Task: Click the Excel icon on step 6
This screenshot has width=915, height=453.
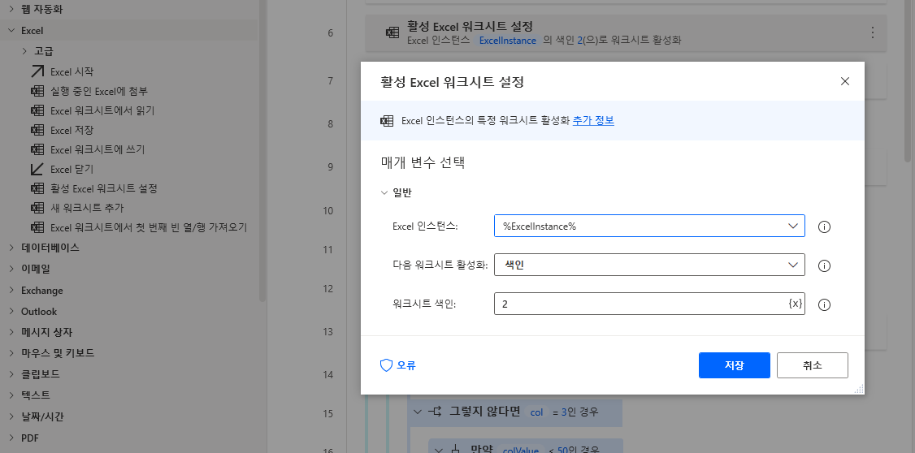Action: coord(392,33)
